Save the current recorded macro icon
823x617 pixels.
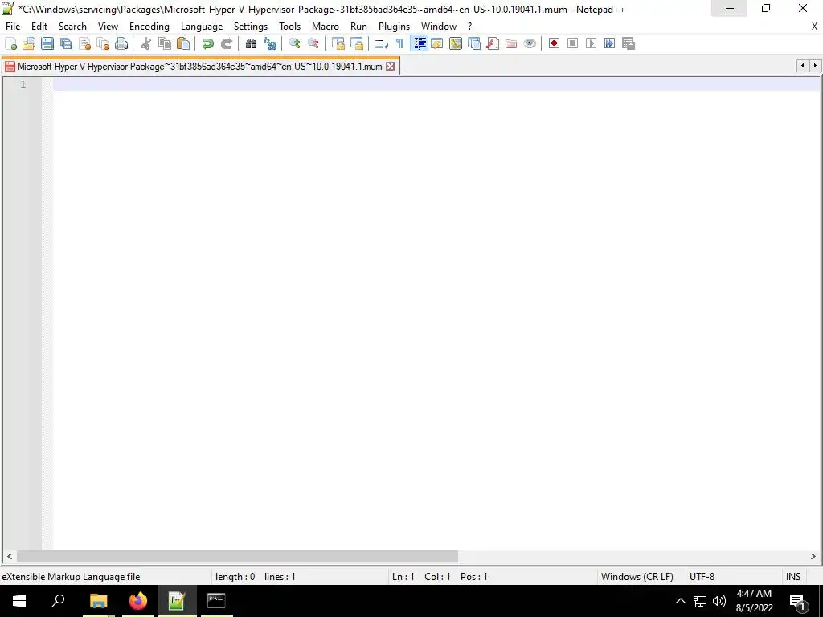tap(629, 43)
